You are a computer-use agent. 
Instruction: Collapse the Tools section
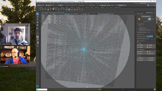click(138, 56)
